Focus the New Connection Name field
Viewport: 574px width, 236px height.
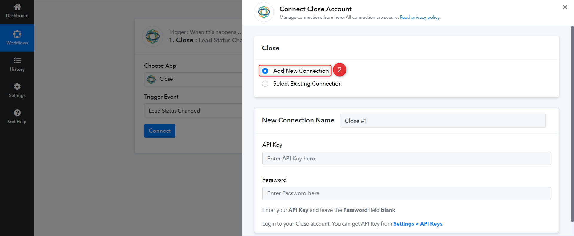[442, 121]
